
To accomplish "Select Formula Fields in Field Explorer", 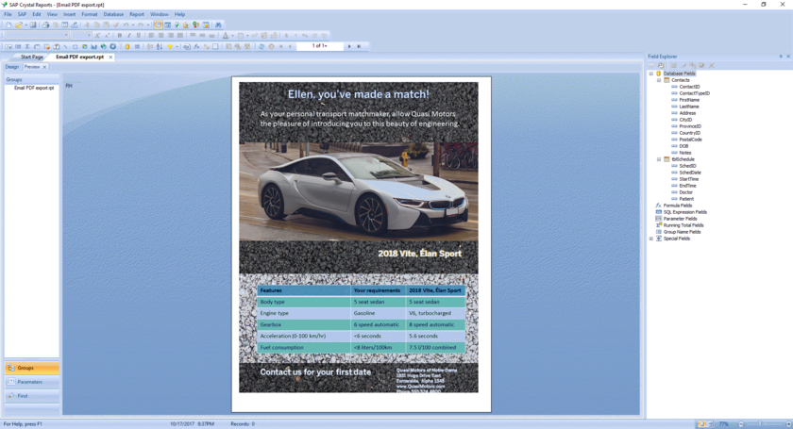I will 678,206.
